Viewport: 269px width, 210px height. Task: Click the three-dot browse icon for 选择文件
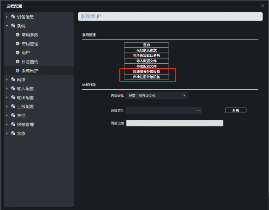click(x=198, y=110)
